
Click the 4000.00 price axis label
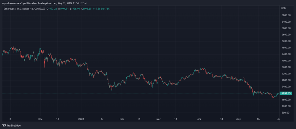tap(286, 61)
